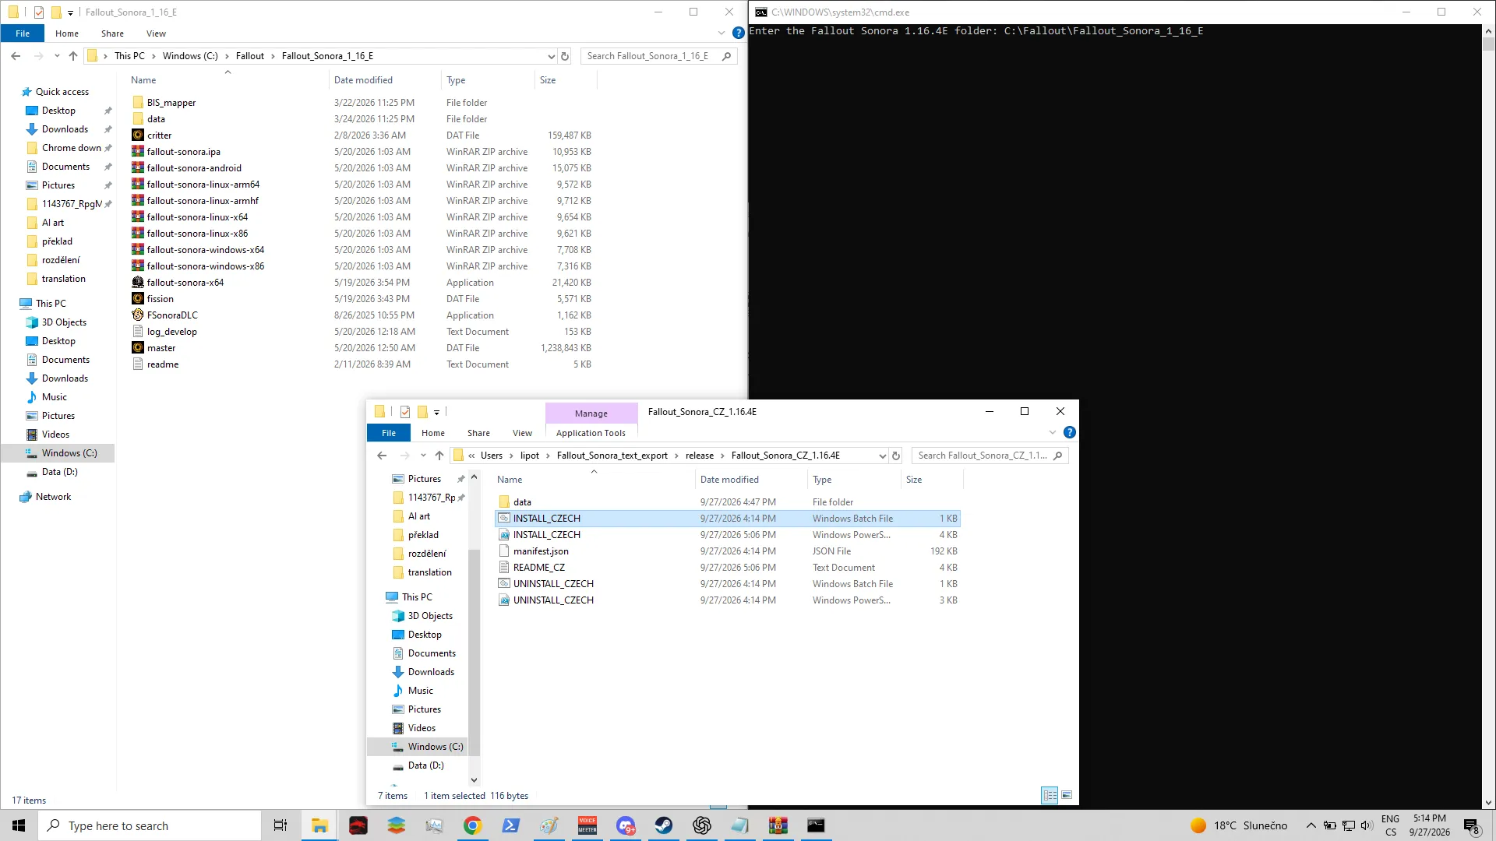Click the Search Fallout_Sonora_1_16_E search box
The height and width of the screenshot is (841, 1496).
[658, 56]
